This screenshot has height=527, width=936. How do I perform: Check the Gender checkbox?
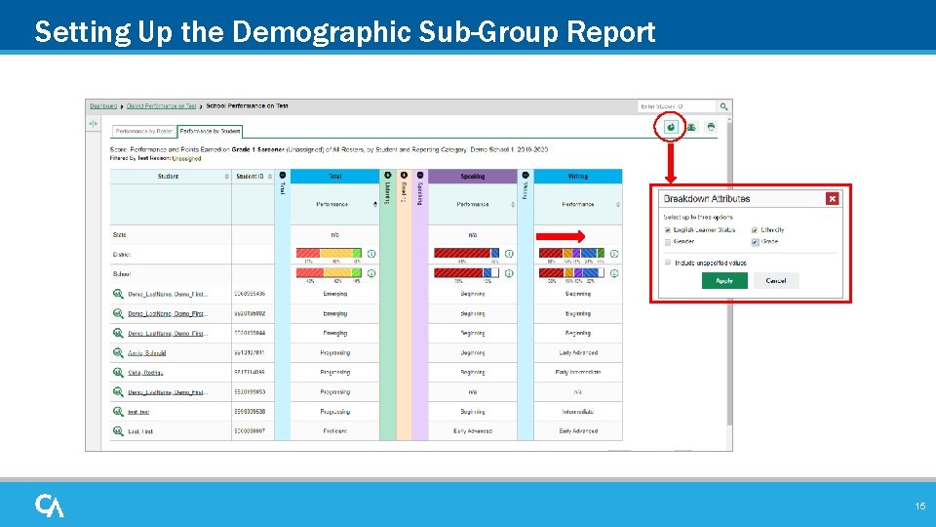click(x=667, y=242)
